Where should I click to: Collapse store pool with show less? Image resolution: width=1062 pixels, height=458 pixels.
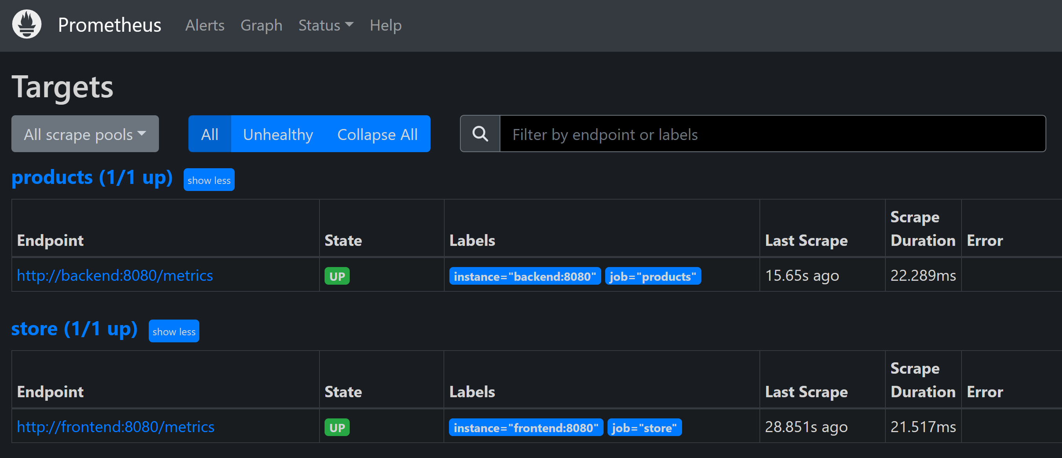(x=173, y=331)
